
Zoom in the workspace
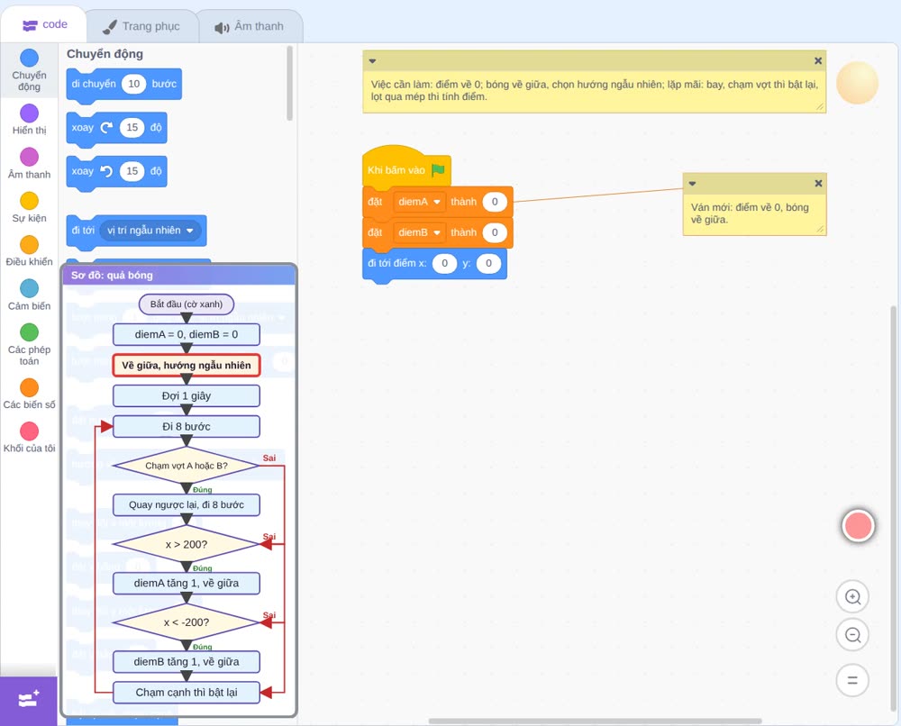click(x=852, y=597)
